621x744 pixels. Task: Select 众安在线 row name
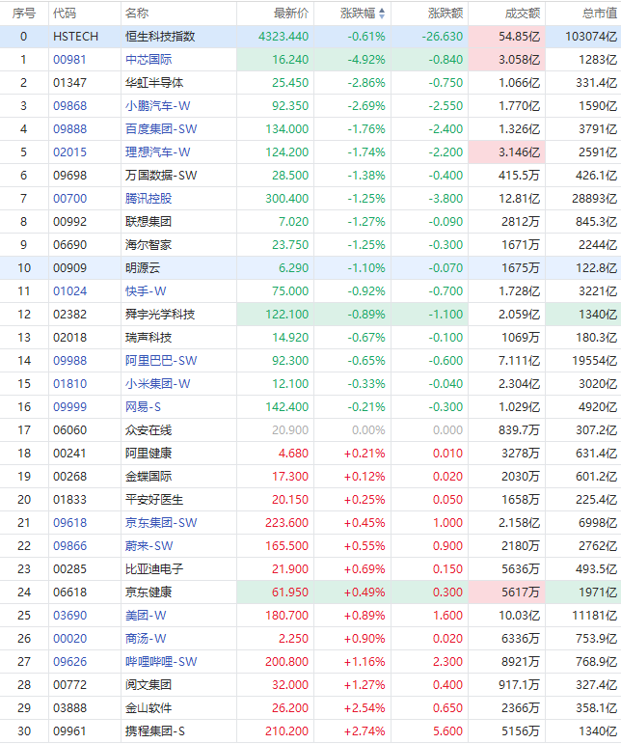148,430
